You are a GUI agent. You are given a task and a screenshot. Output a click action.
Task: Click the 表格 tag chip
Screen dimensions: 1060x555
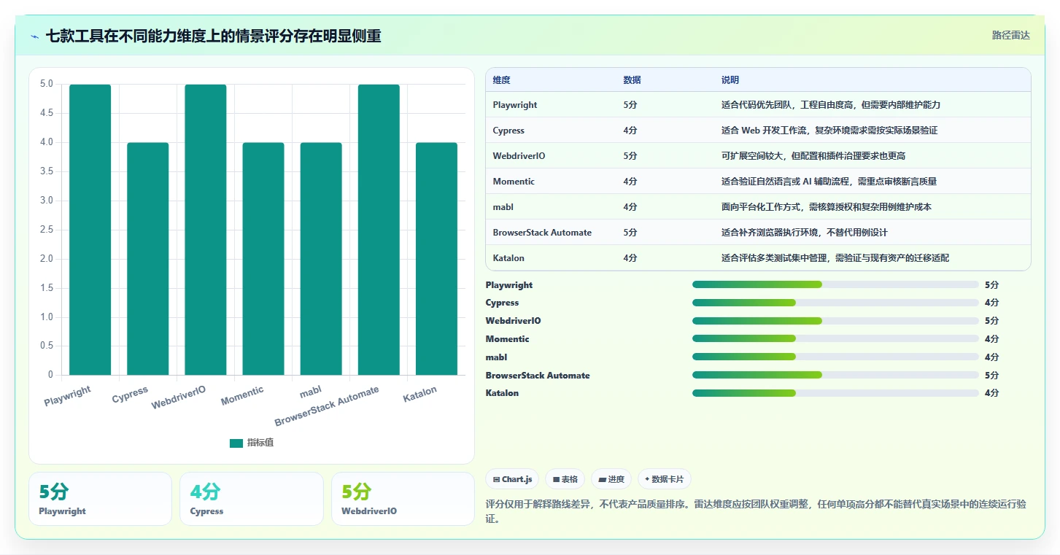565,479
